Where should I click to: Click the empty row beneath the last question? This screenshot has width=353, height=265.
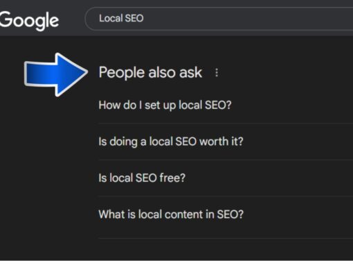[x=226, y=249]
